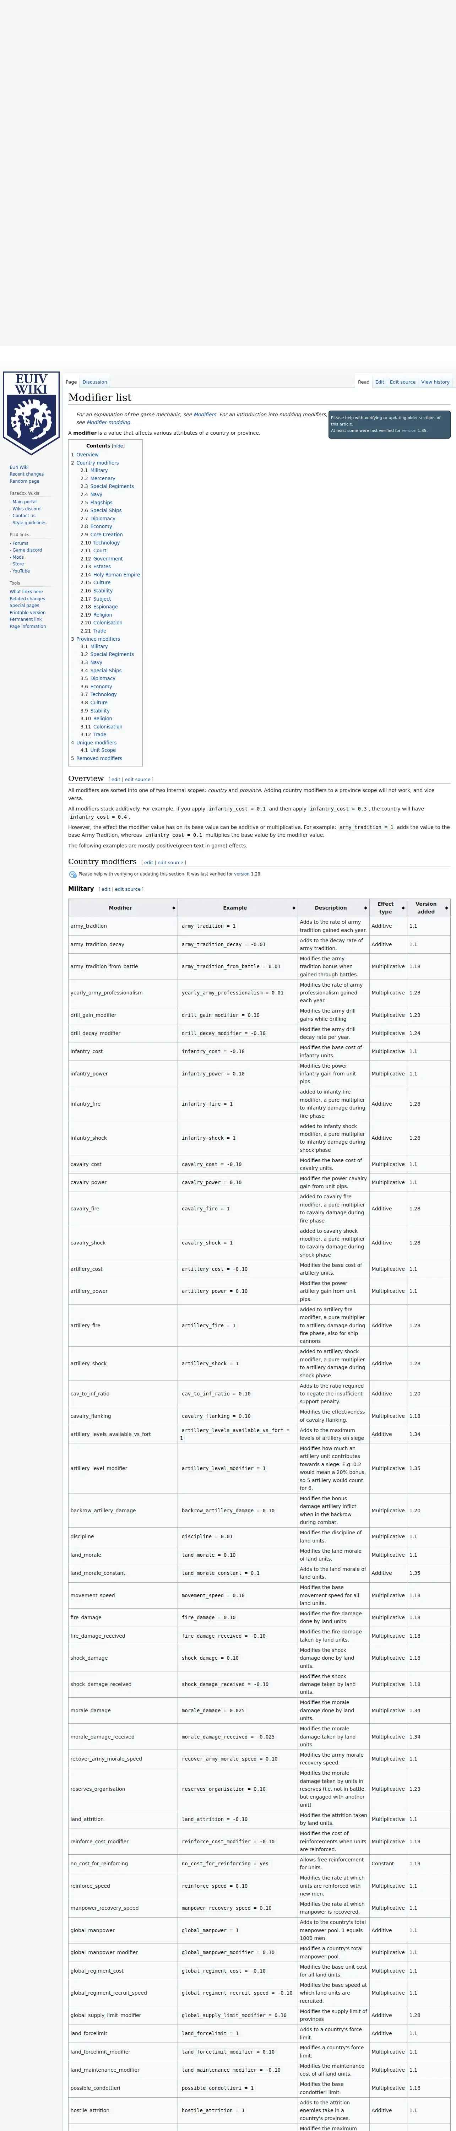The width and height of the screenshot is (456, 2131).
Task: Jump to 4.1 Unit Scope in contents
Action: [98, 750]
